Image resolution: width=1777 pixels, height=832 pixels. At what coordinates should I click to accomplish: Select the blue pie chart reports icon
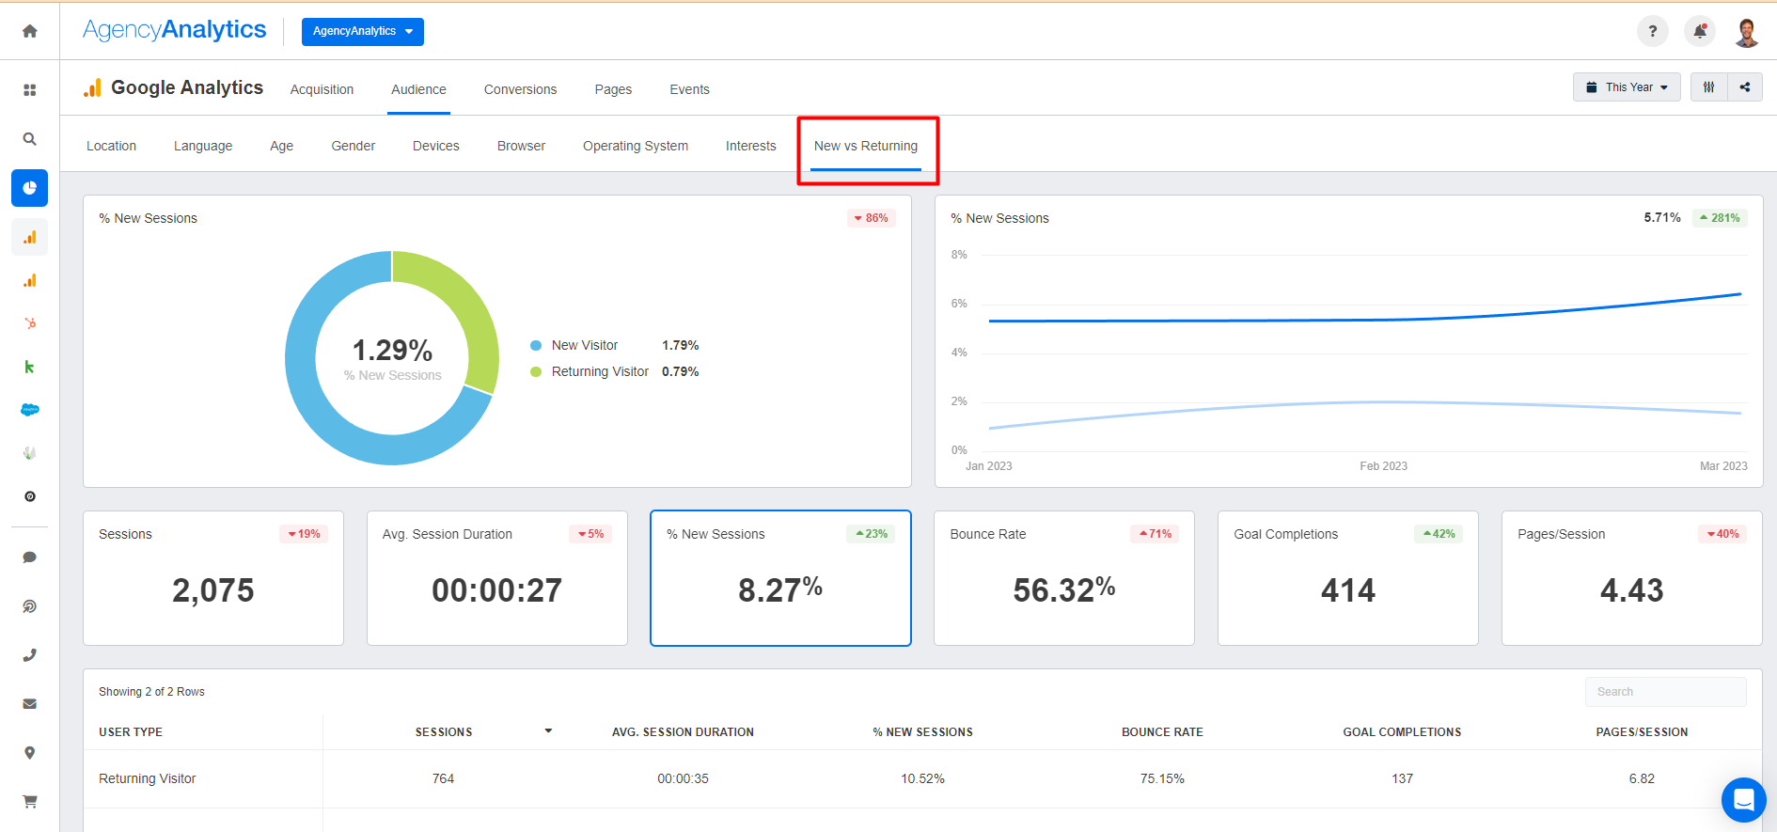(30, 188)
